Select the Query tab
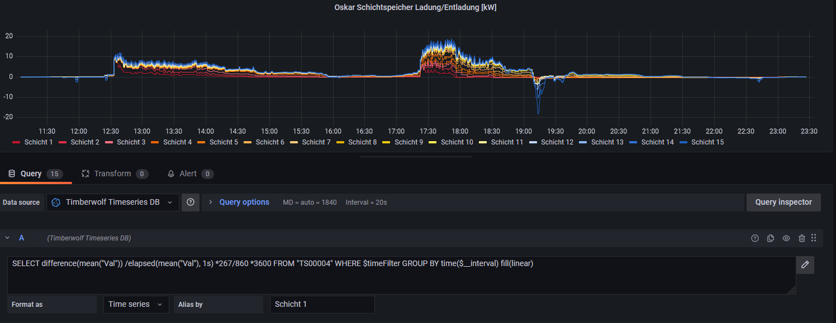This screenshot has width=836, height=323. (x=31, y=173)
